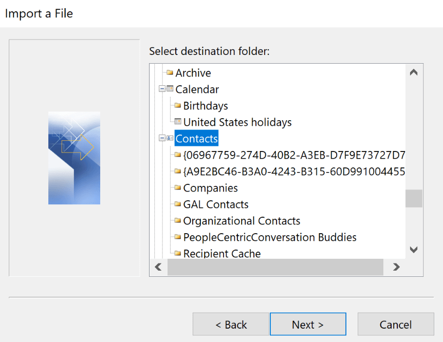Click the Companies folder icon

(x=178, y=188)
